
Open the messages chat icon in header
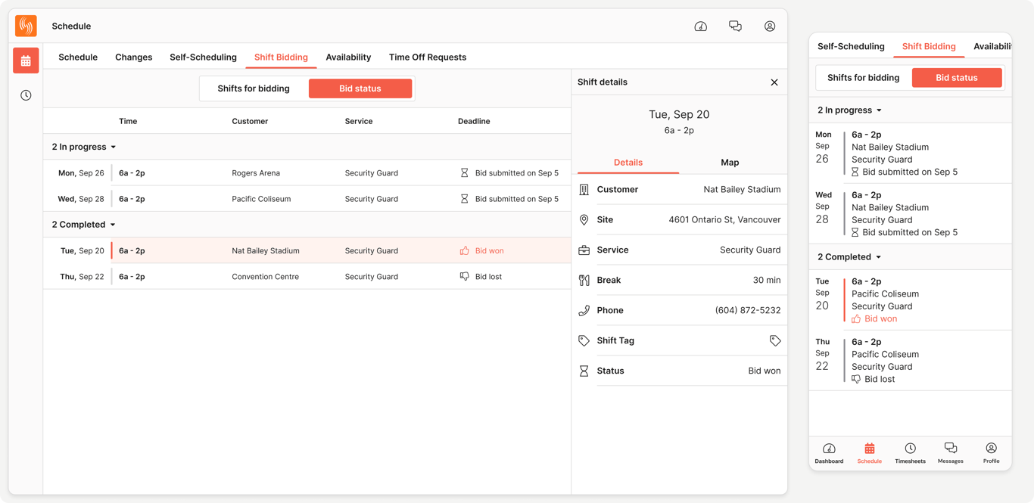pos(735,26)
